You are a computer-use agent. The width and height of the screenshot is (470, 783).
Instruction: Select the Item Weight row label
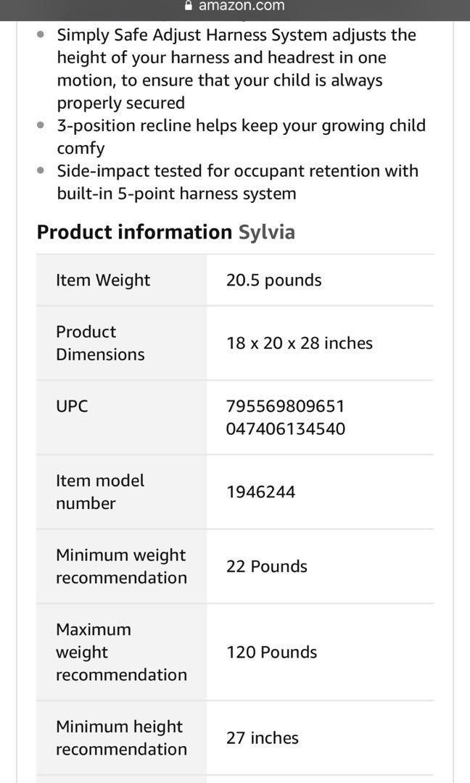[x=103, y=280]
